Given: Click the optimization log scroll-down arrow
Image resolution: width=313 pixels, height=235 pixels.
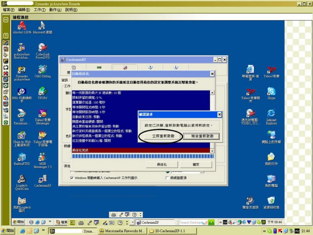Looking at the screenshot, I should [212, 151].
